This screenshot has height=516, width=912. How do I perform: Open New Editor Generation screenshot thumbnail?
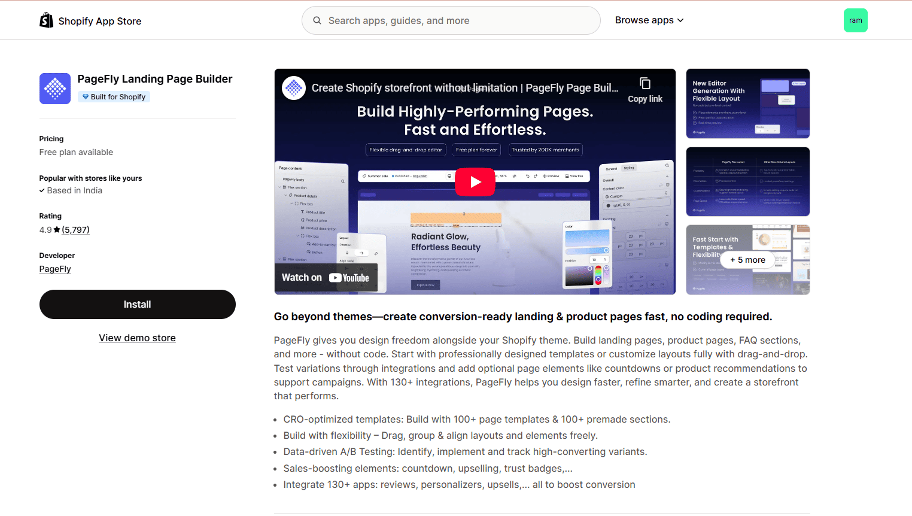[748, 104]
